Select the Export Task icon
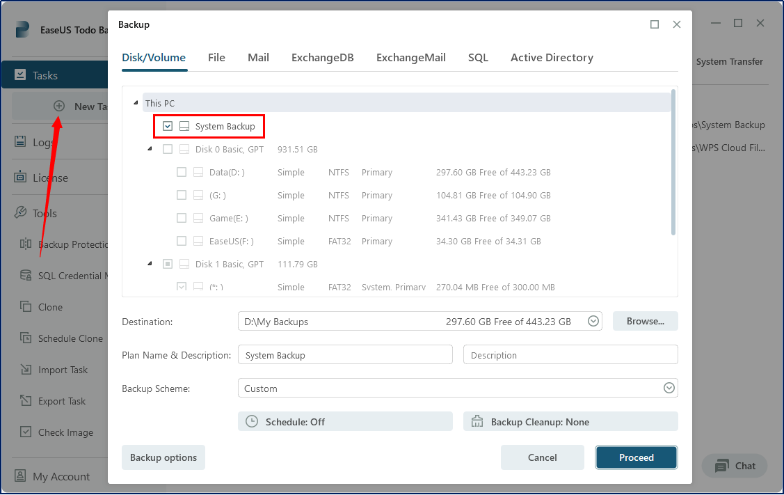The width and height of the screenshot is (784, 495). (26, 401)
